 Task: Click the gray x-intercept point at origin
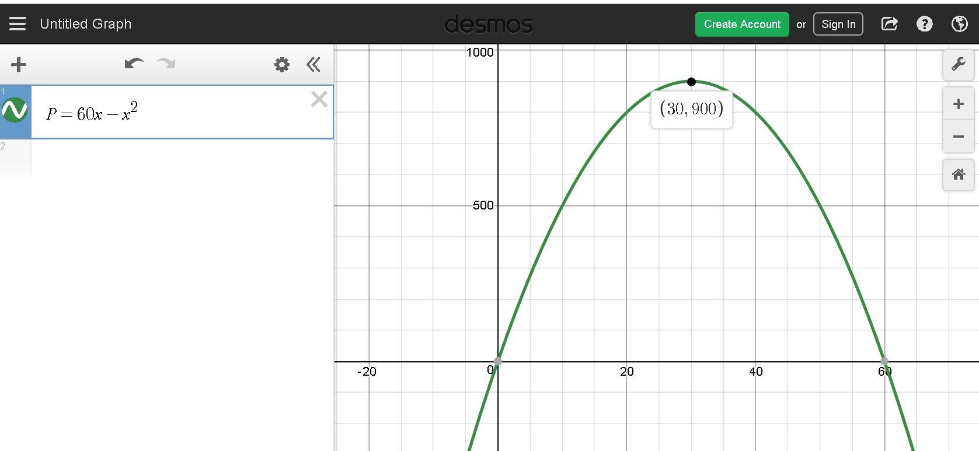coord(498,361)
